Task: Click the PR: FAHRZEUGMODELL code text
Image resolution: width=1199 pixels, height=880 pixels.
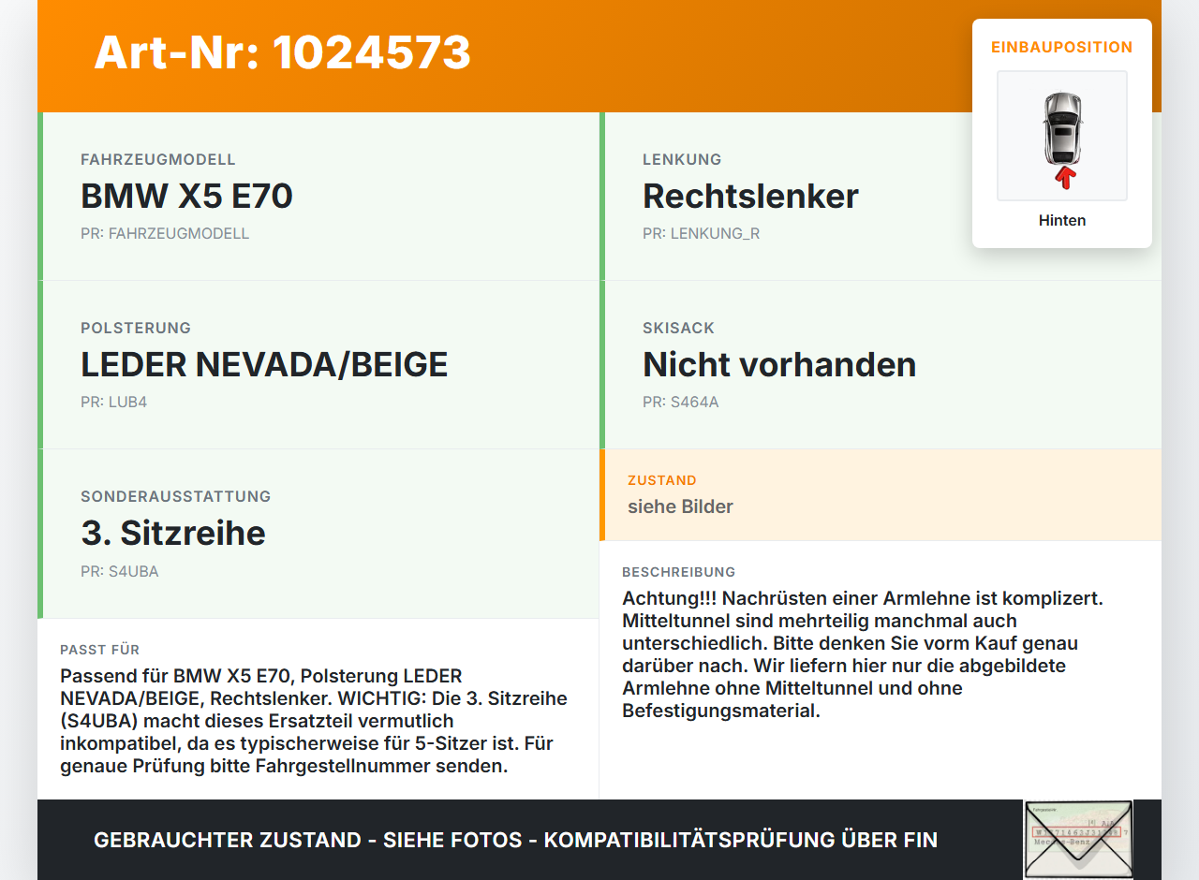Action: coord(165,234)
